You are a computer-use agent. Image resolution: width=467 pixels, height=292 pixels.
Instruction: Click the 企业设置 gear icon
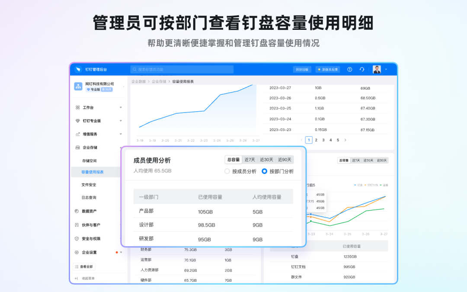(77, 252)
